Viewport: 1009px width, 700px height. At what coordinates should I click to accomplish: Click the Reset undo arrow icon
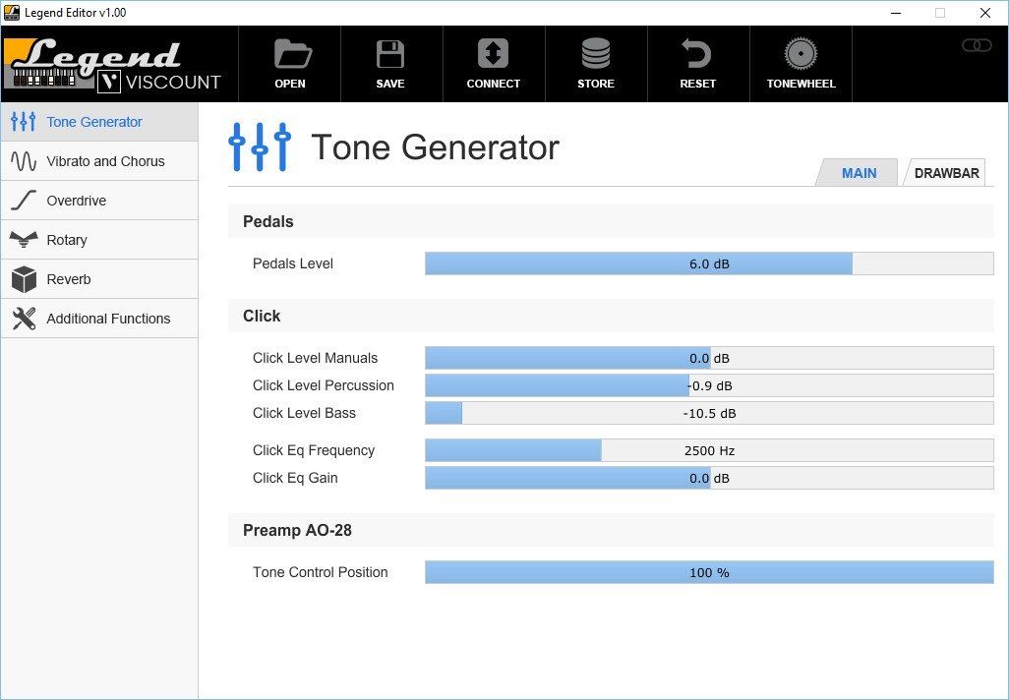point(695,53)
